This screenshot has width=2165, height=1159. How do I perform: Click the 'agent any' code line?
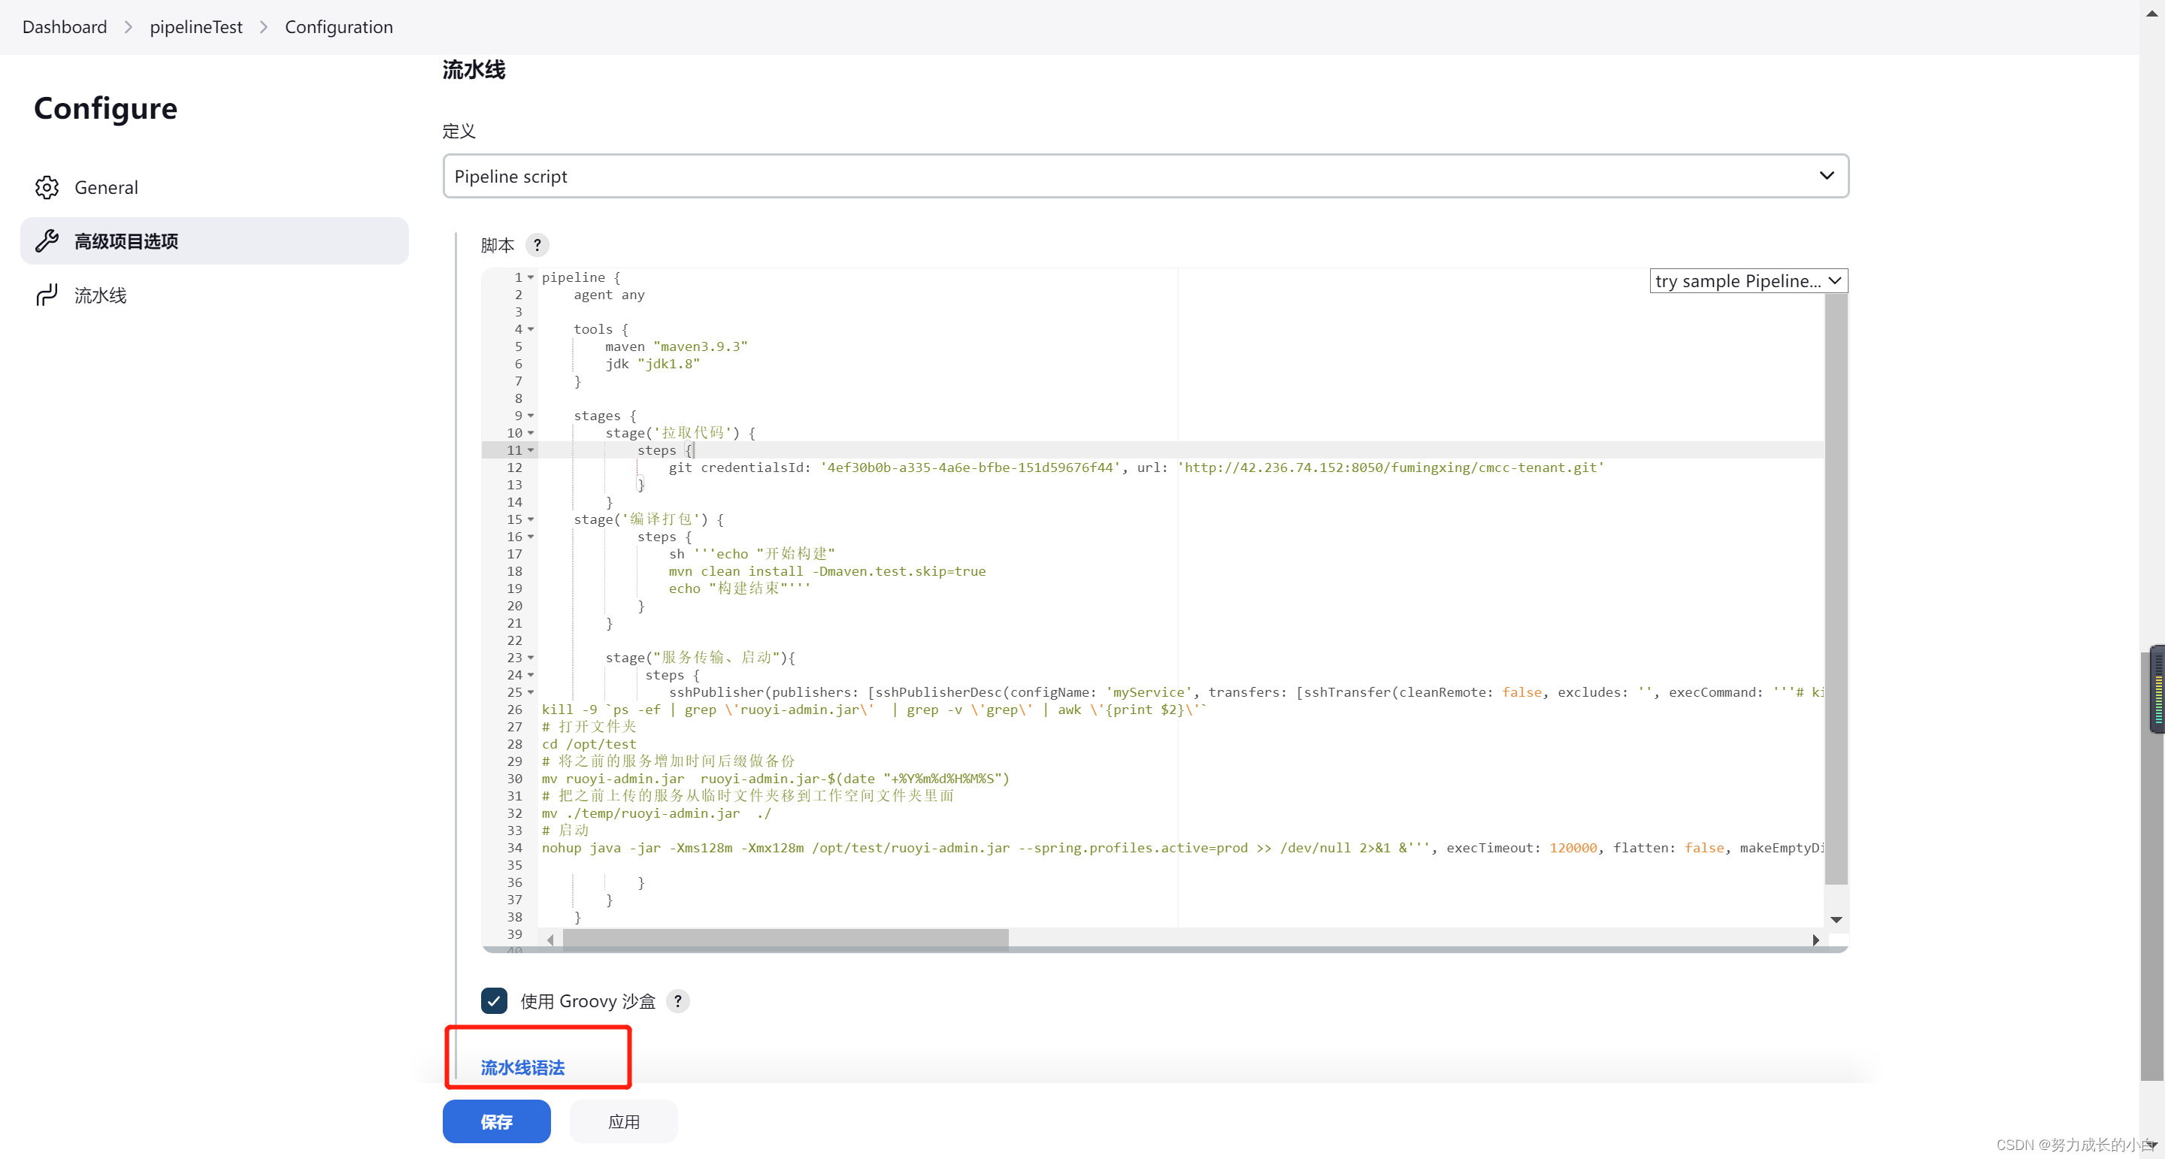(x=610, y=295)
